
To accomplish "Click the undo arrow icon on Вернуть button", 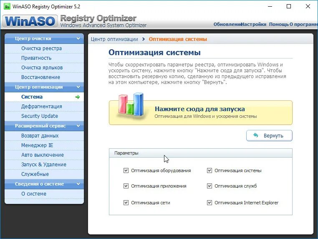I will [x=255, y=135].
